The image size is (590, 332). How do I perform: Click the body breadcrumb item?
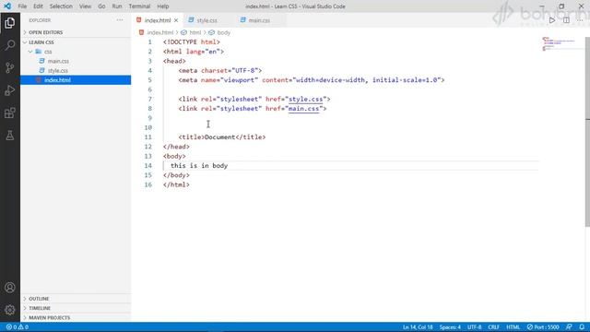click(x=223, y=33)
